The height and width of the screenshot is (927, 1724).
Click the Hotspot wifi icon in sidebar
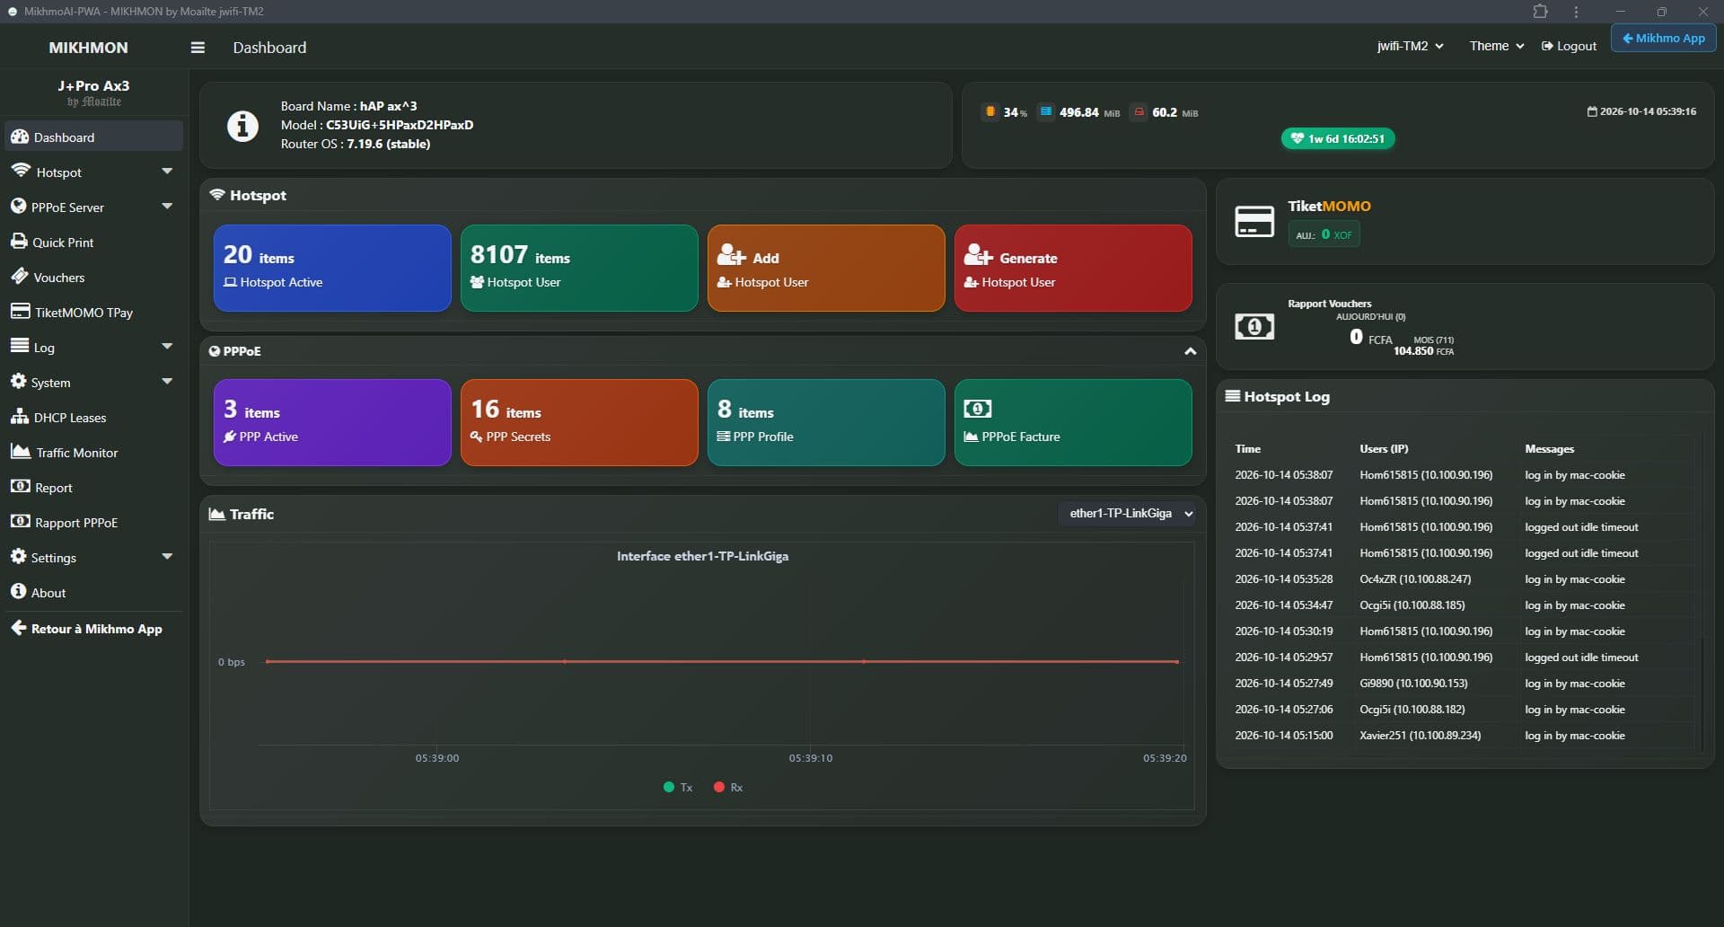21,171
